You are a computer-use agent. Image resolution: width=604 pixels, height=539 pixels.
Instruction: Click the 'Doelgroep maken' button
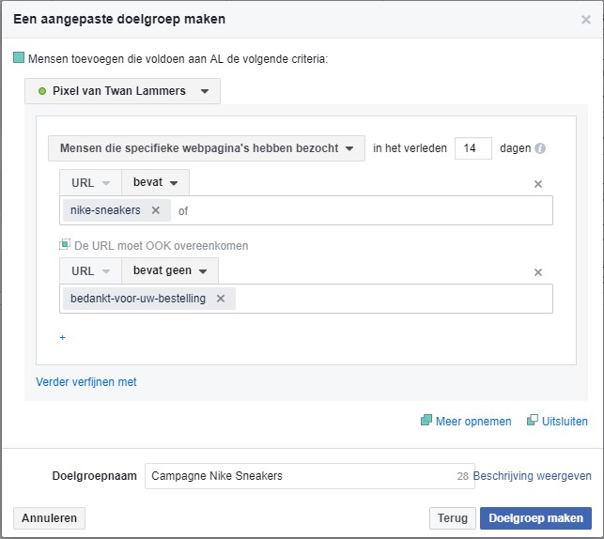535,518
